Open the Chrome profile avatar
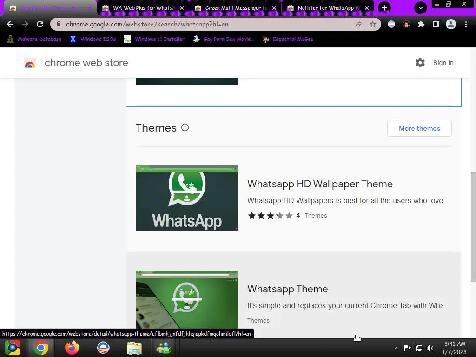 451,24
